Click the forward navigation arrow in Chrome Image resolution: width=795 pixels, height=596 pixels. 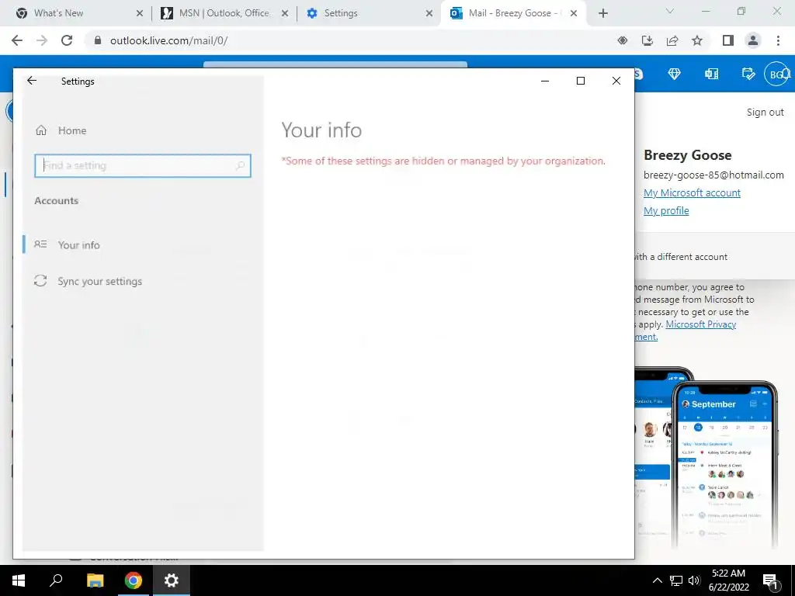pyautogui.click(x=42, y=40)
